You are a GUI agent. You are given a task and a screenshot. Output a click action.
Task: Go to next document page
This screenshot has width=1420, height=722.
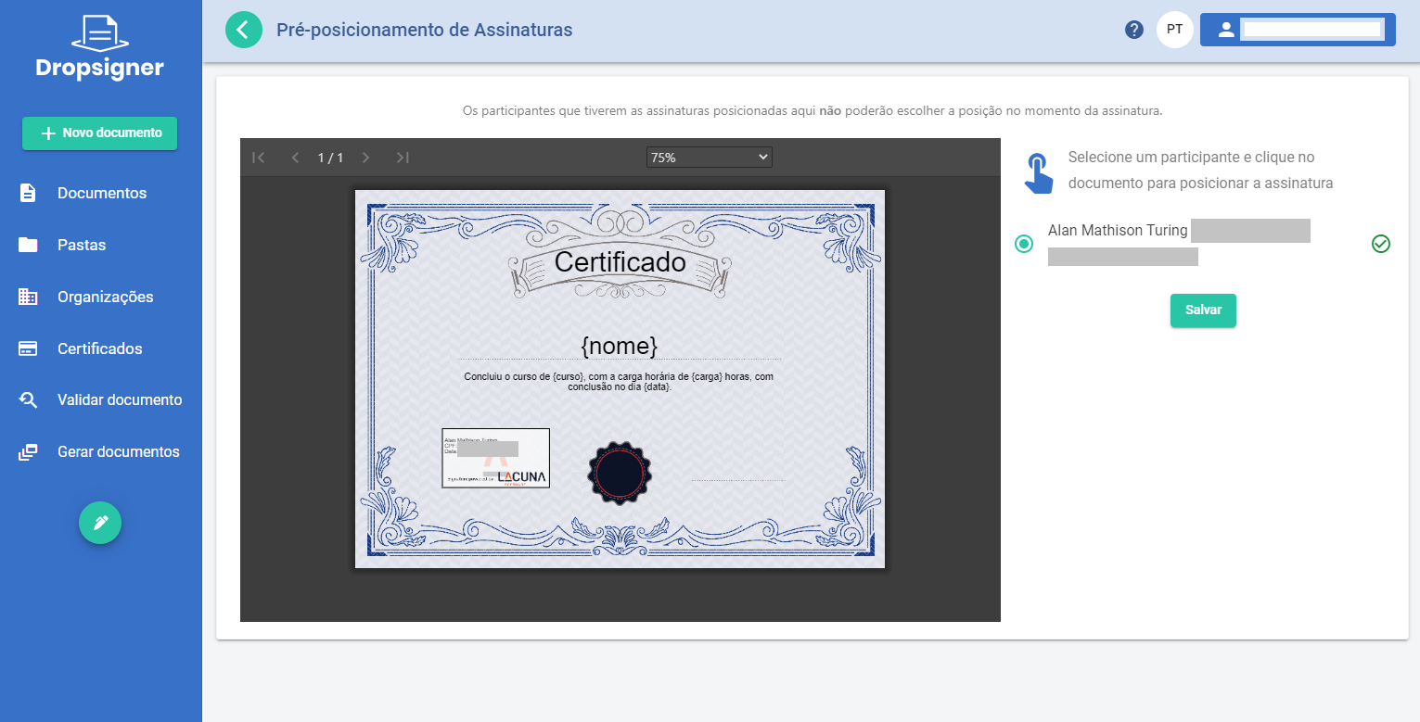click(365, 158)
